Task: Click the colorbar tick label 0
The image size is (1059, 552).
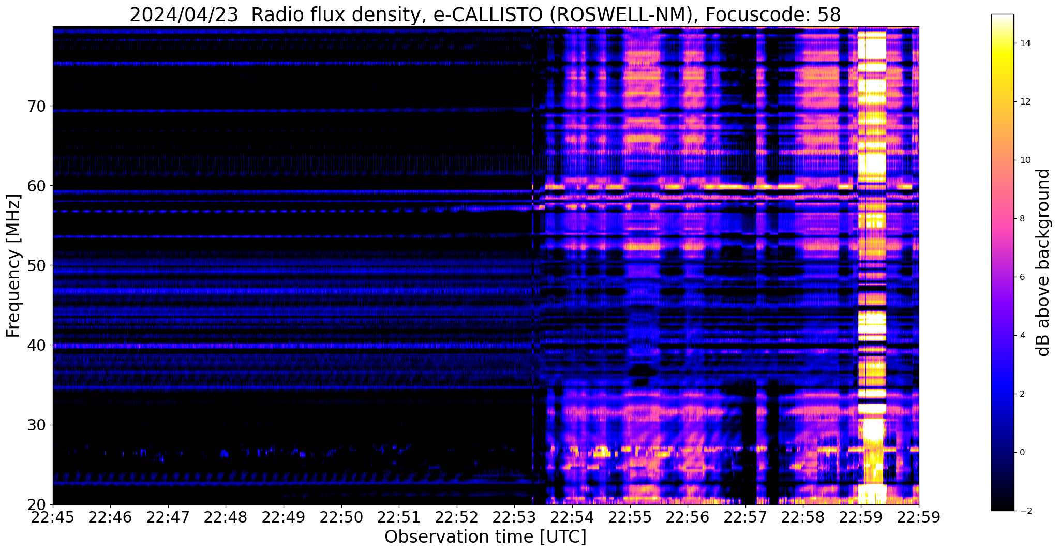Action: click(1021, 452)
